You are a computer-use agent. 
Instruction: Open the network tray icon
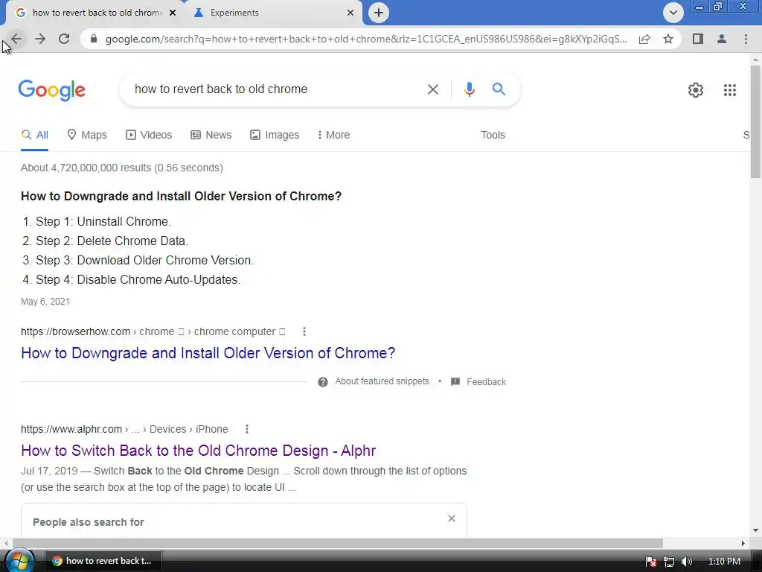coord(669,562)
